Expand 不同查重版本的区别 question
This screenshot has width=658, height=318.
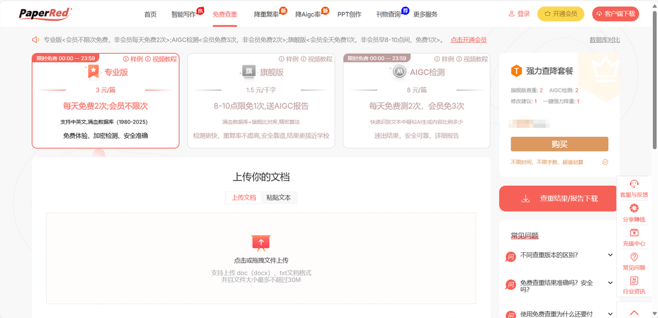click(559, 255)
